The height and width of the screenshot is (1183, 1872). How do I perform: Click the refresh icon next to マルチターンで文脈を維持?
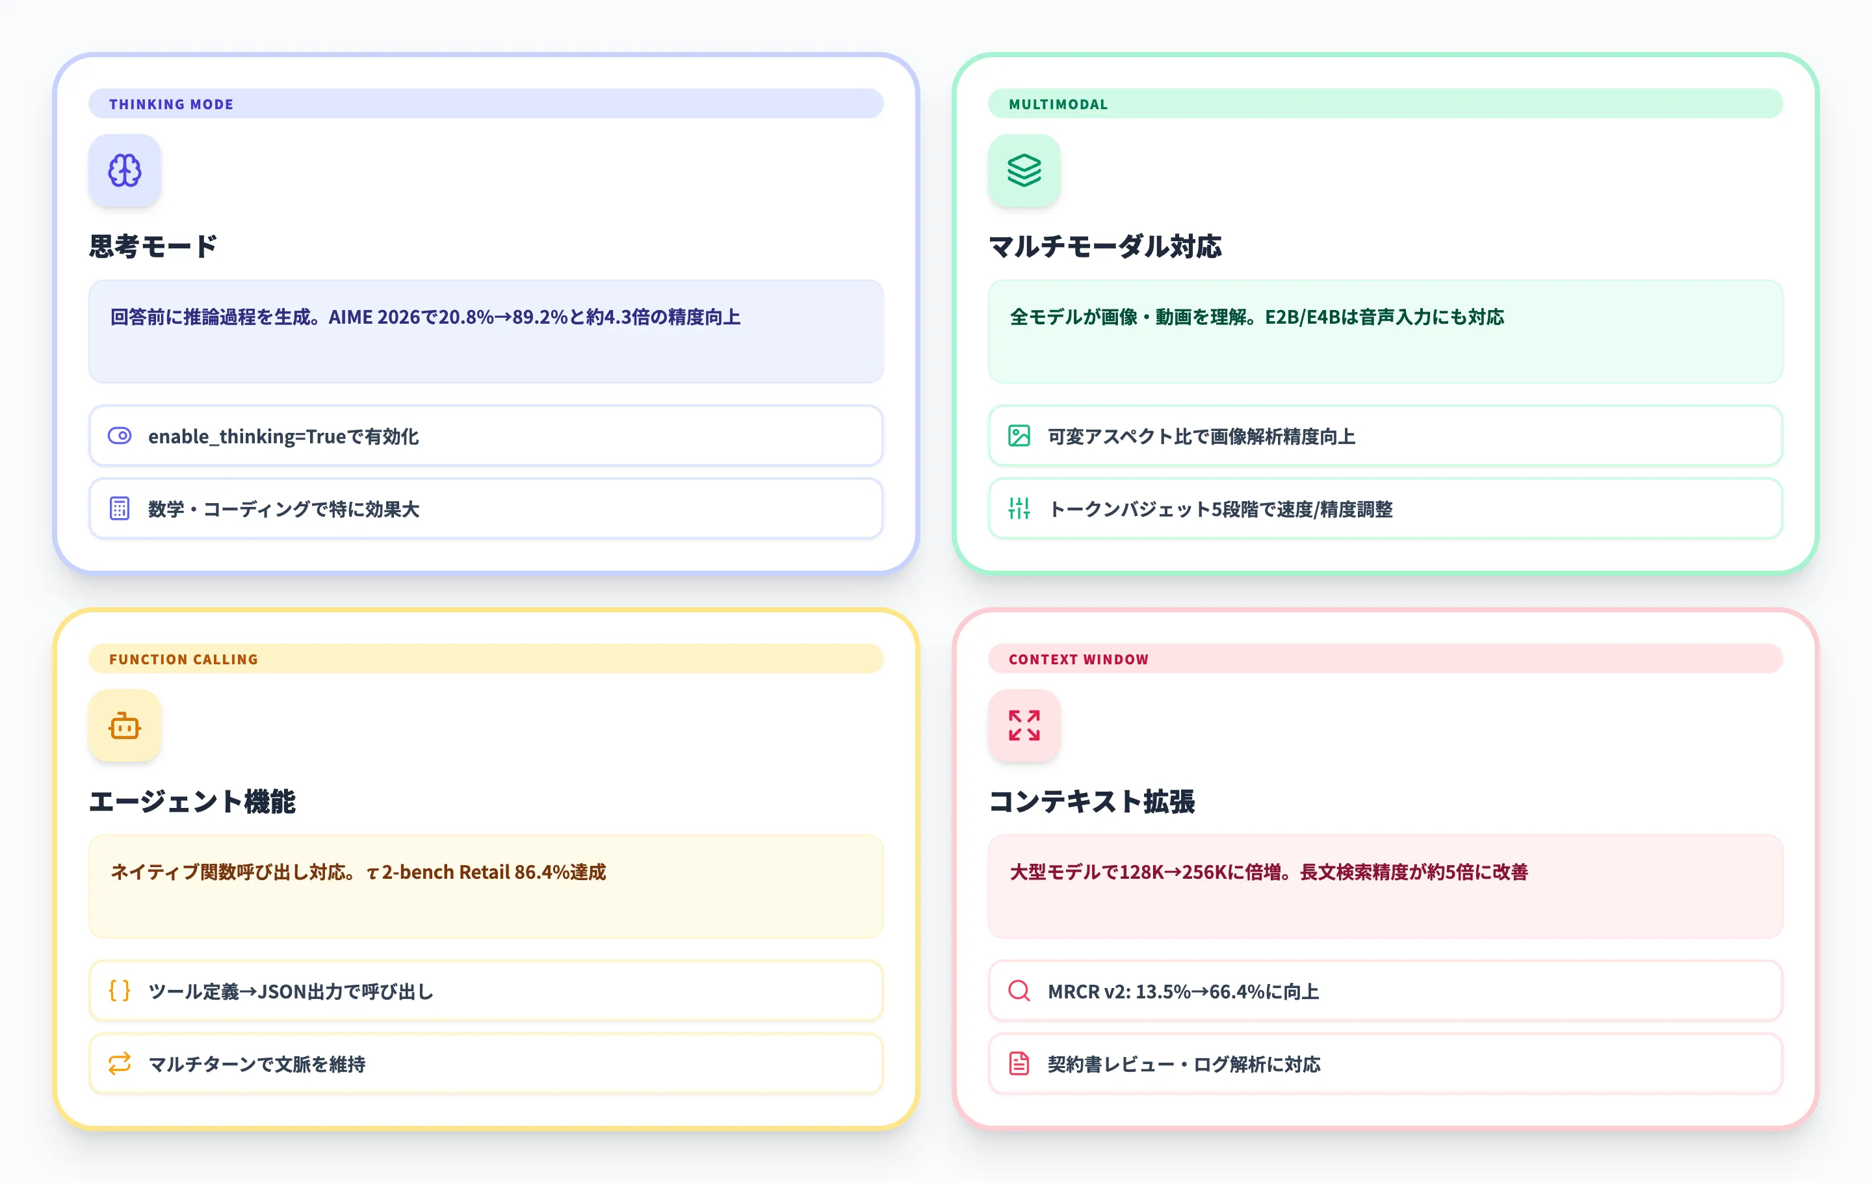(118, 1063)
